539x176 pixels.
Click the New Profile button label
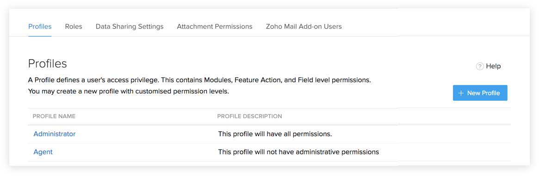483,93
